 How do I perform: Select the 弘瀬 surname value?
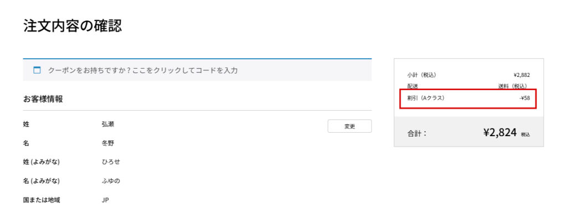(108, 124)
